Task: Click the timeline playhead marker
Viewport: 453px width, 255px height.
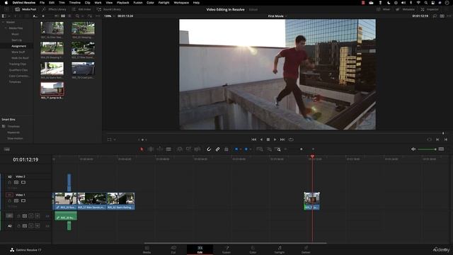Action: pos(312,157)
